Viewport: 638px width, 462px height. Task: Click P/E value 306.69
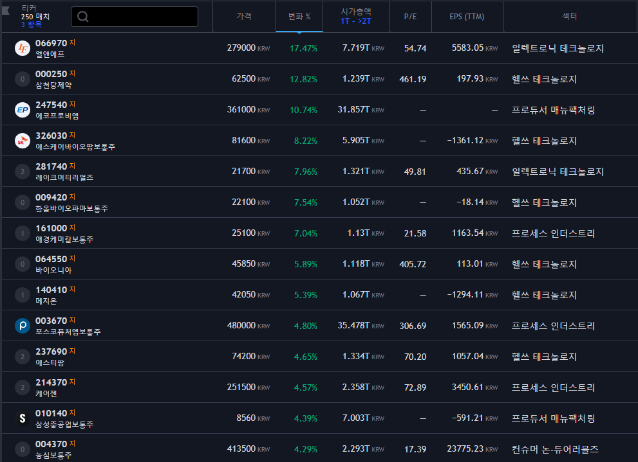[413, 326]
